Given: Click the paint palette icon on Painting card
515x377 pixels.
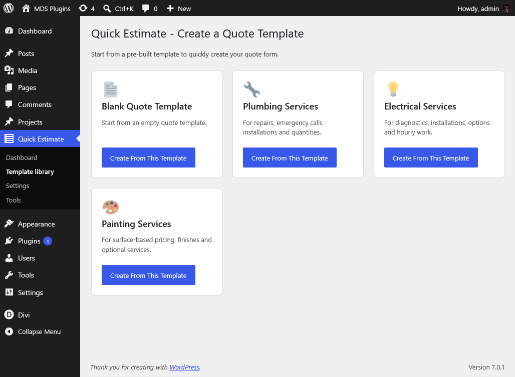Looking at the screenshot, I should [111, 207].
